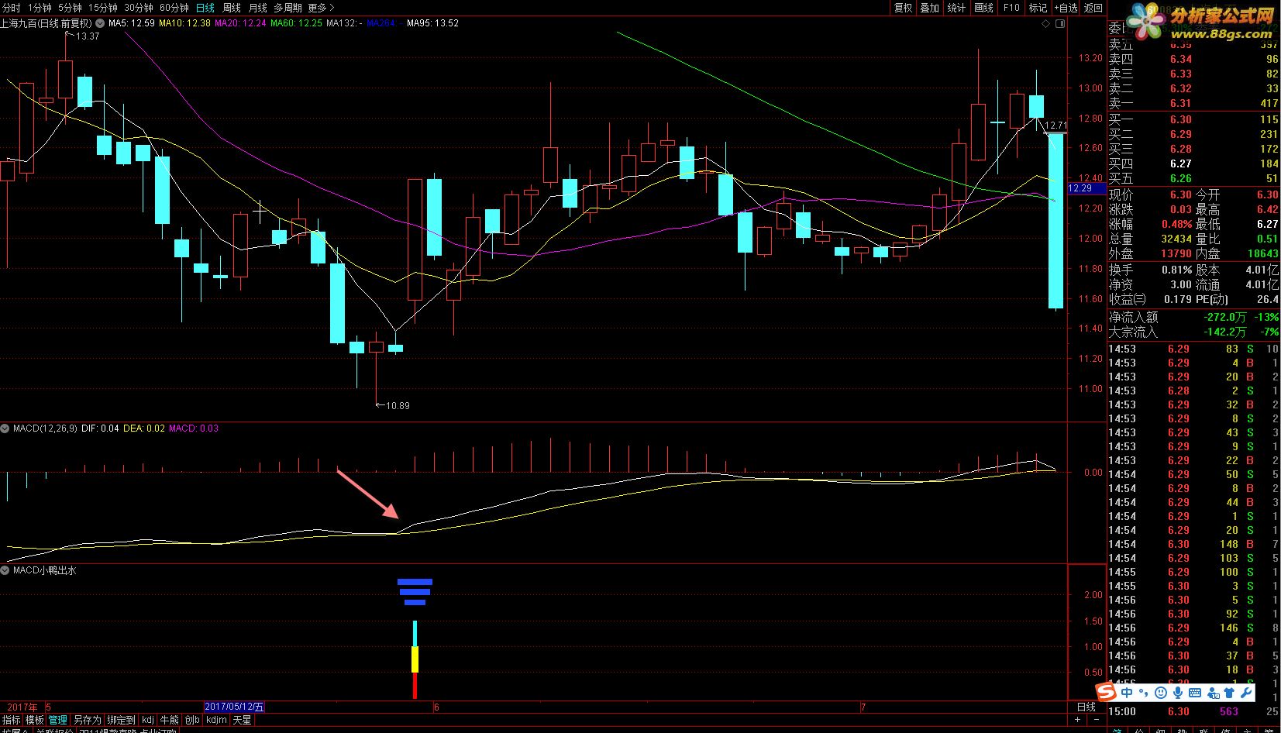Switch to the 周线 weekly tab
The height and width of the screenshot is (733, 1281).
click(232, 8)
